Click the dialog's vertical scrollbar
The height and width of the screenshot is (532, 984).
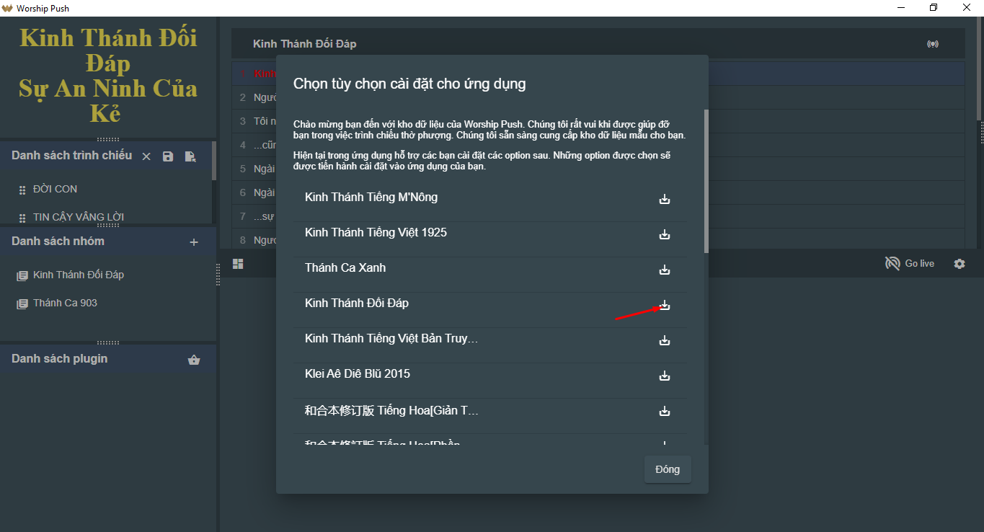[x=706, y=181]
